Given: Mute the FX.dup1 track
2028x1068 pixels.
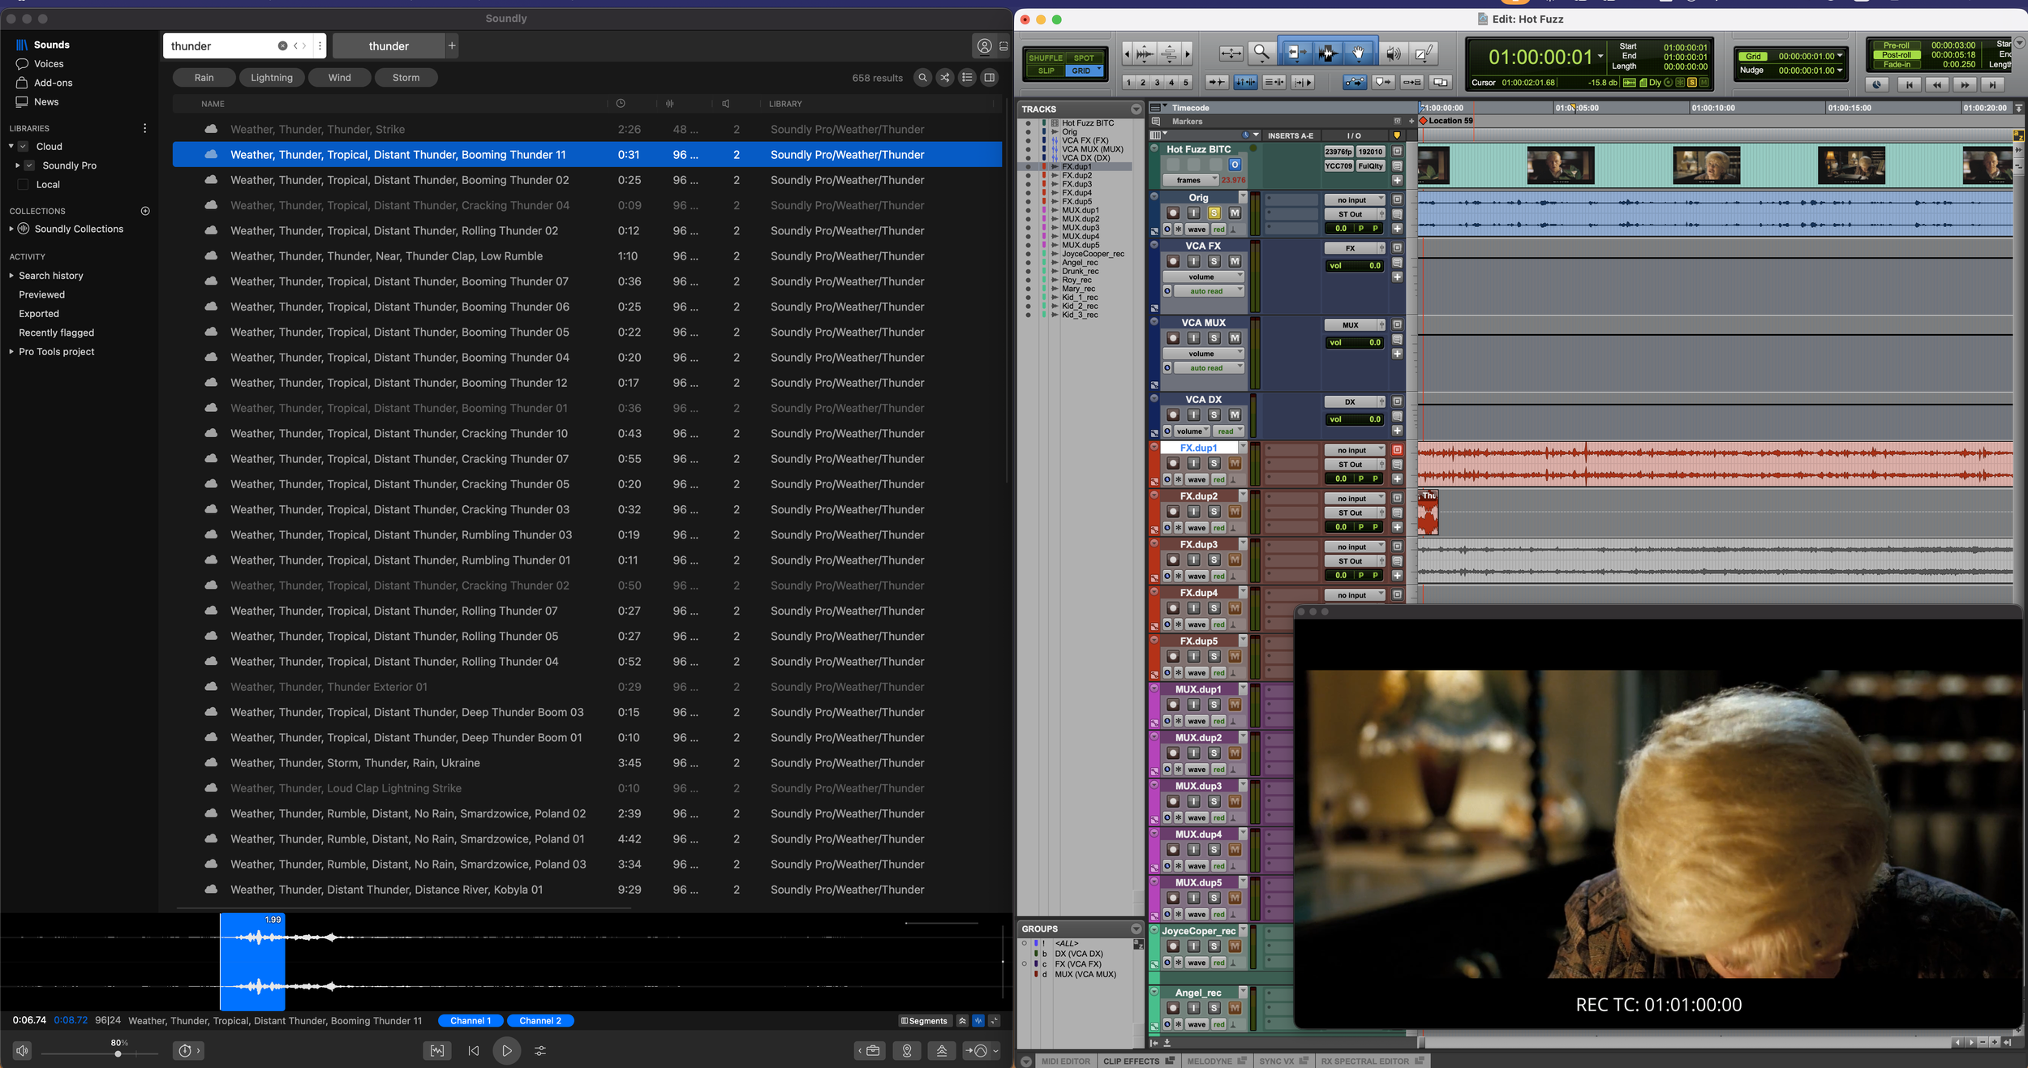Looking at the screenshot, I should coord(1235,463).
